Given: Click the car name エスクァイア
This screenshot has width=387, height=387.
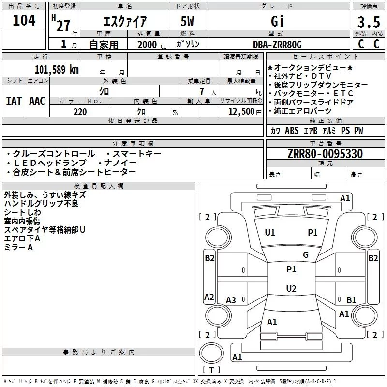Looking at the screenshot, I should (x=125, y=22).
